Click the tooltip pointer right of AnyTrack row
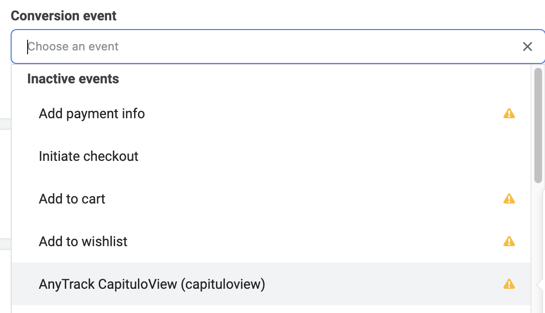The width and height of the screenshot is (545, 313). pyautogui.click(x=540, y=284)
